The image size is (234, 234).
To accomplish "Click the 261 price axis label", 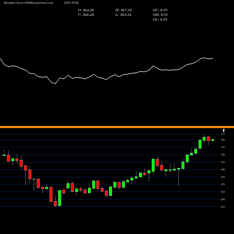I will click(223, 192).
